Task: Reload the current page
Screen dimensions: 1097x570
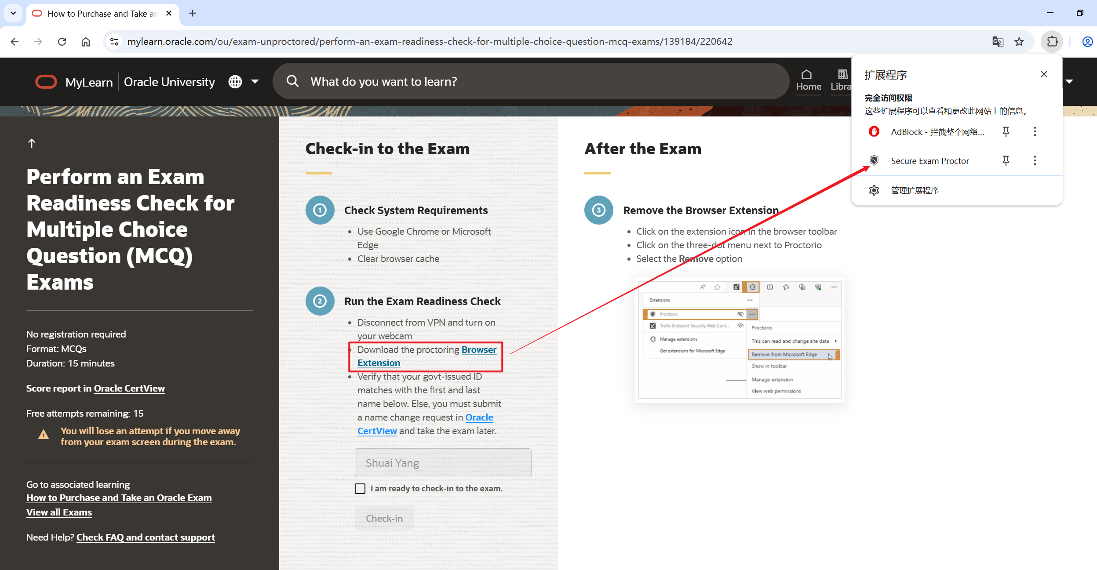Action: coord(62,42)
